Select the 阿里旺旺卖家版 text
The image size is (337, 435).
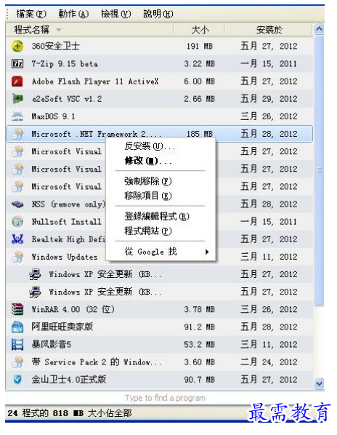tap(62, 327)
